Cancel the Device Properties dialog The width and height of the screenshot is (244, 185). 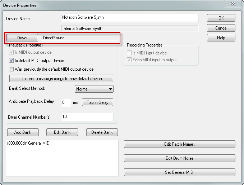(221, 28)
